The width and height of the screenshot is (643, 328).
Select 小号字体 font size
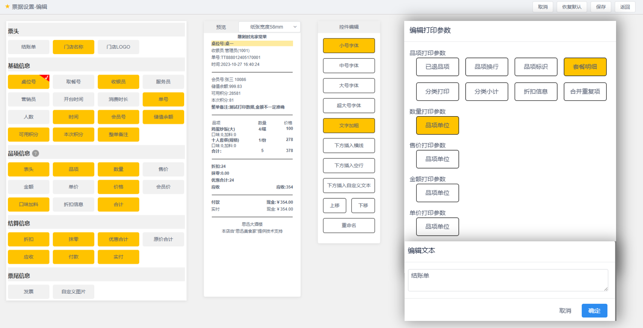[x=349, y=46]
